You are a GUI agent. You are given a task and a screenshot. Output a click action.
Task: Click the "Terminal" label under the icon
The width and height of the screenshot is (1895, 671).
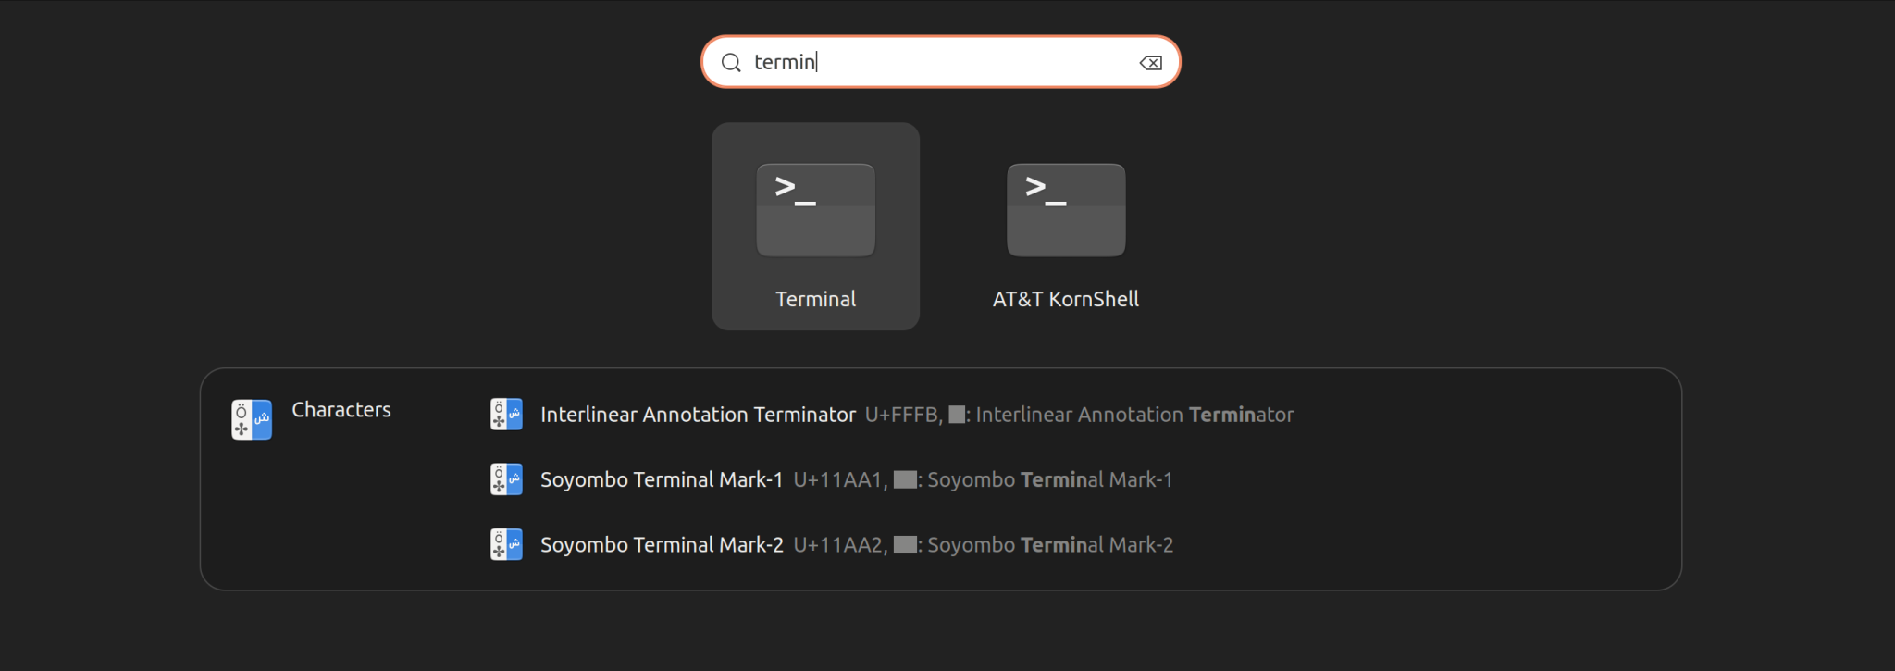[815, 299]
